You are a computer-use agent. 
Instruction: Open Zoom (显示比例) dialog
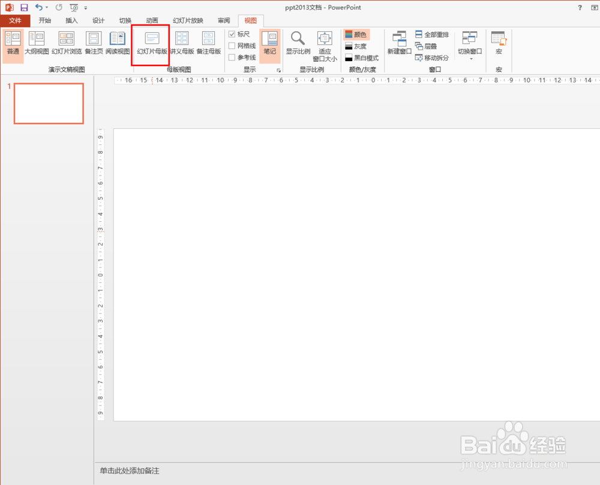[x=298, y=43]
